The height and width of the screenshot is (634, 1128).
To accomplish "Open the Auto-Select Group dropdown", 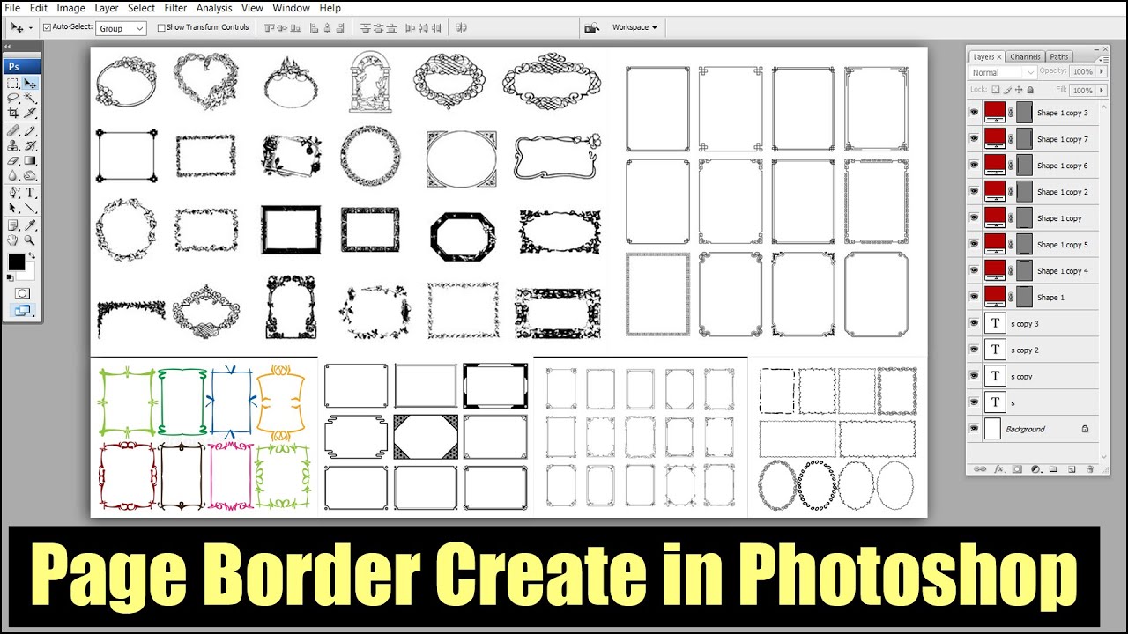I will pyautogui.click(x=122, y=28).
